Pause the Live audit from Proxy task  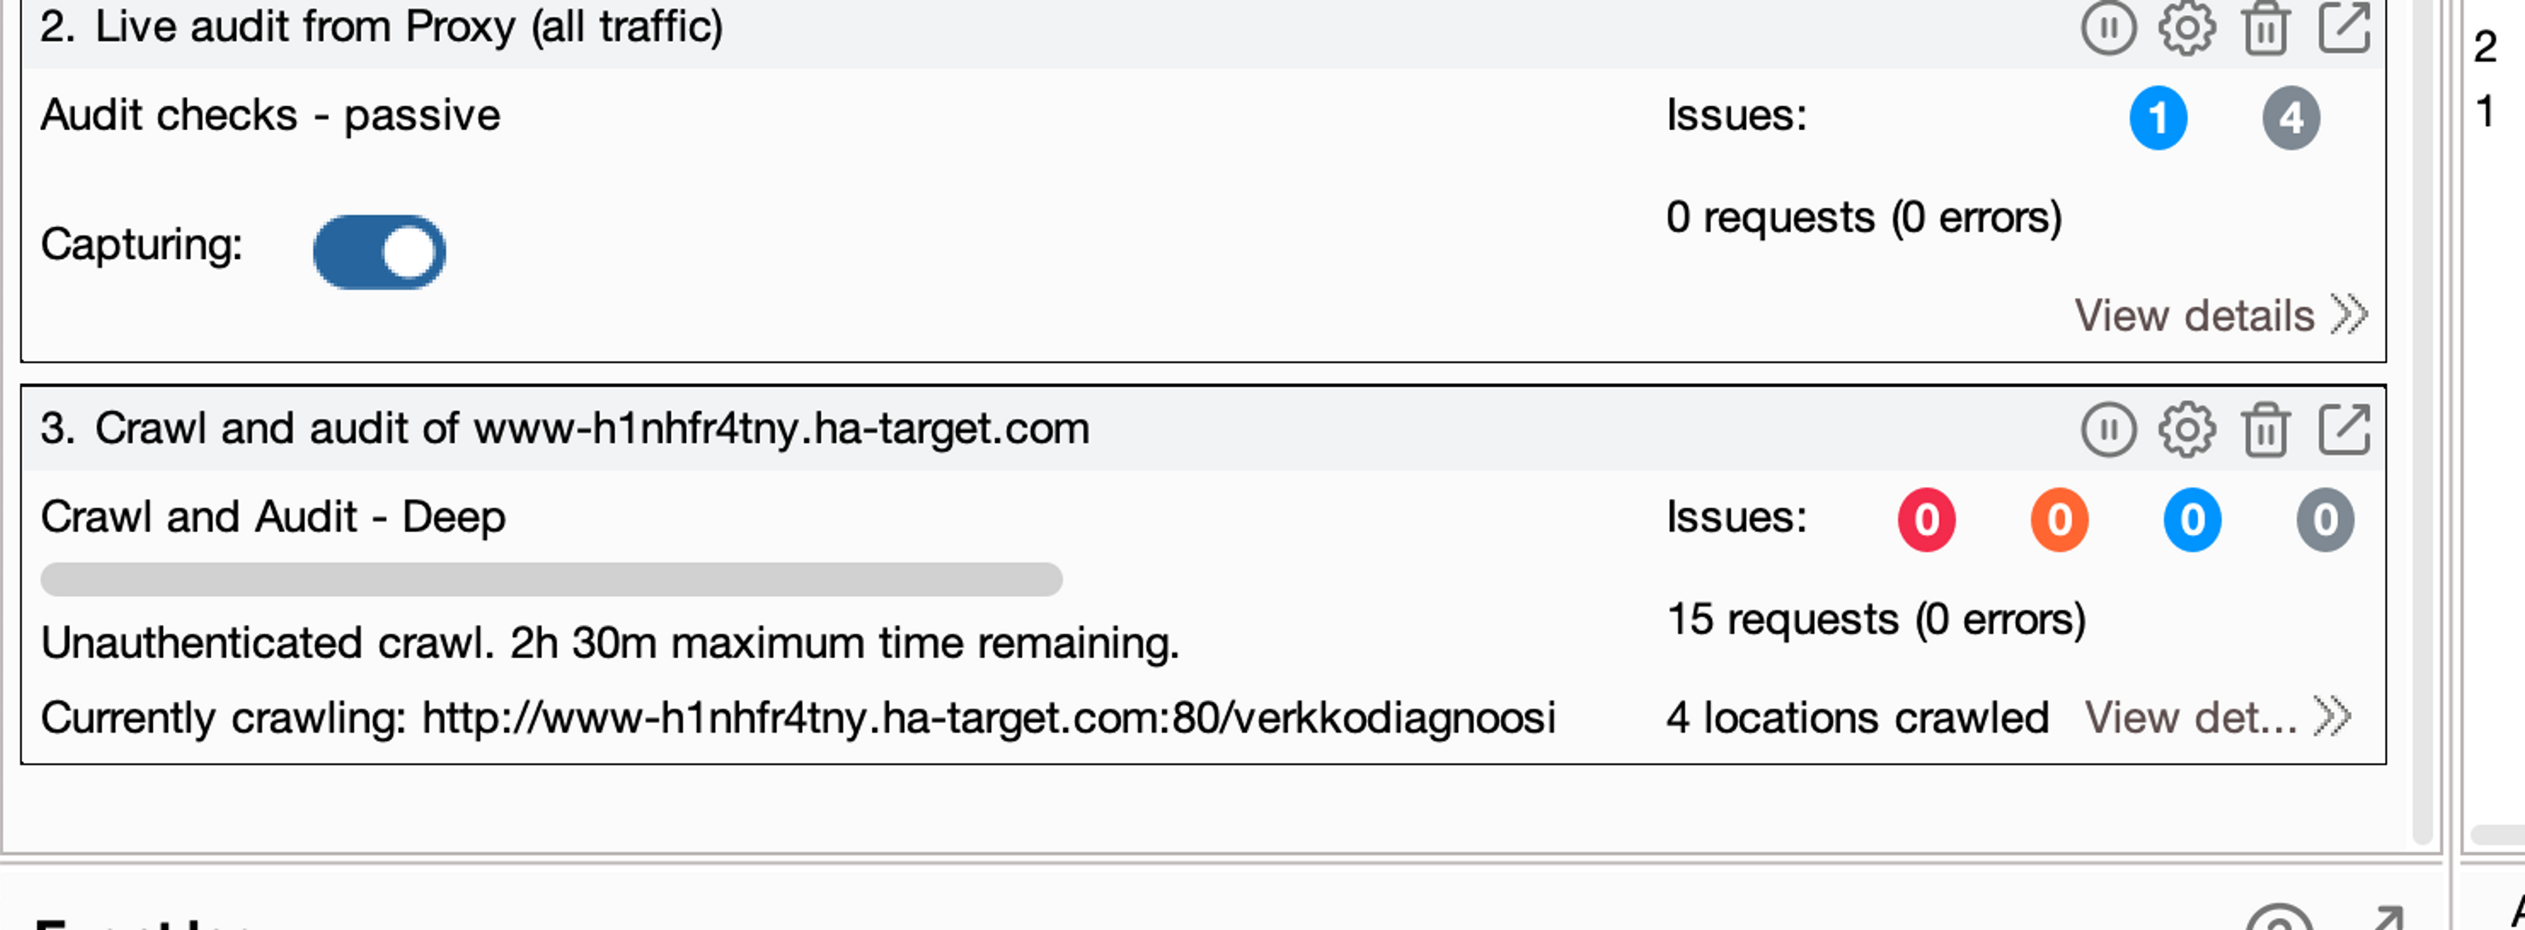click(2108, 28)
